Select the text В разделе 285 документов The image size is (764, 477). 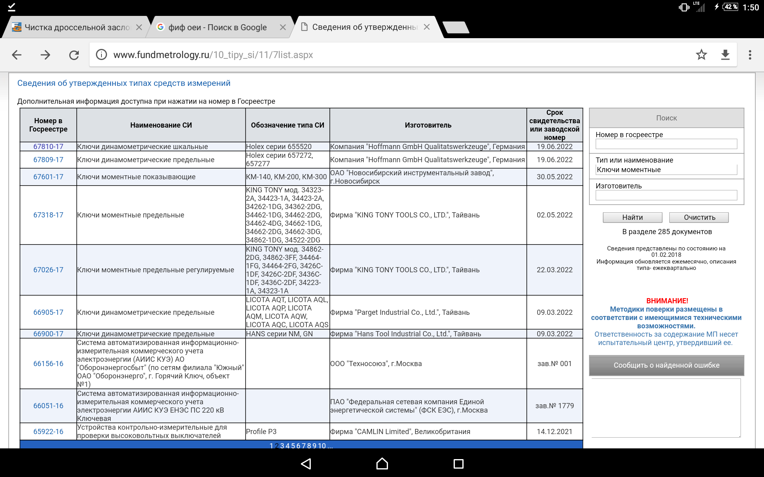click(x=667, y=232)
